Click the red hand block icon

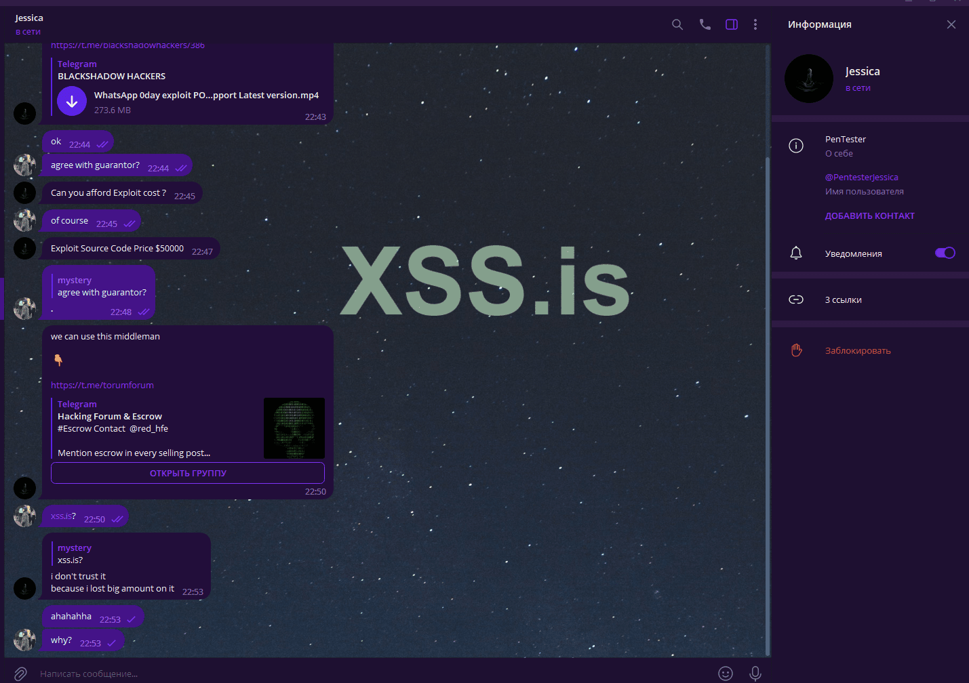[x=796, y=350]
